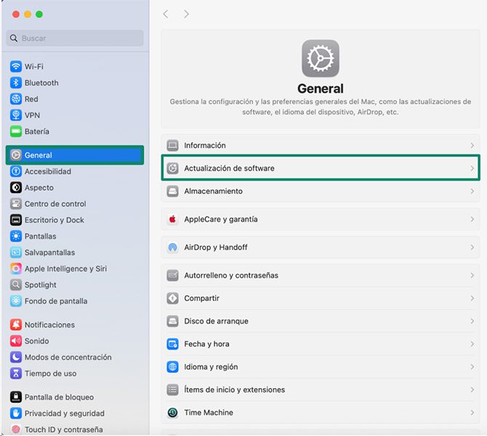Screen dimensions: 487x436
Task: Expand the Almacenamiento row chevron
Action: [472, 191]
